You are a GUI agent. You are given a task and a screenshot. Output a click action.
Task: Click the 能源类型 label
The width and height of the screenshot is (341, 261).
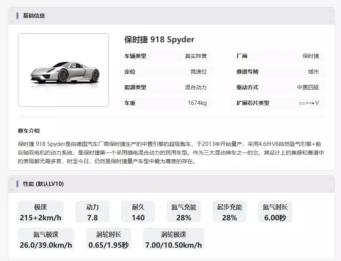(135, 87)
